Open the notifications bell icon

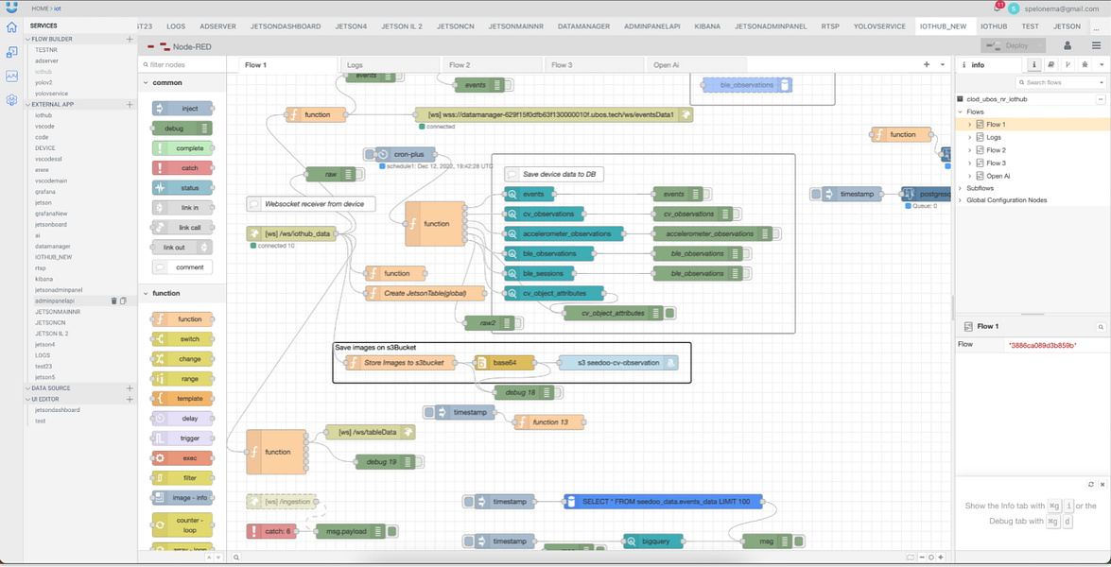[x=998, y=8]
